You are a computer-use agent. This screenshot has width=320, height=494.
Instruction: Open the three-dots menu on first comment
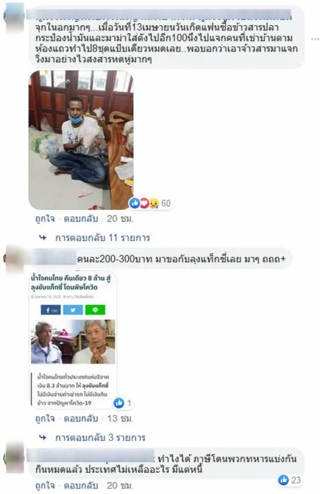click(x=315, y=40)
